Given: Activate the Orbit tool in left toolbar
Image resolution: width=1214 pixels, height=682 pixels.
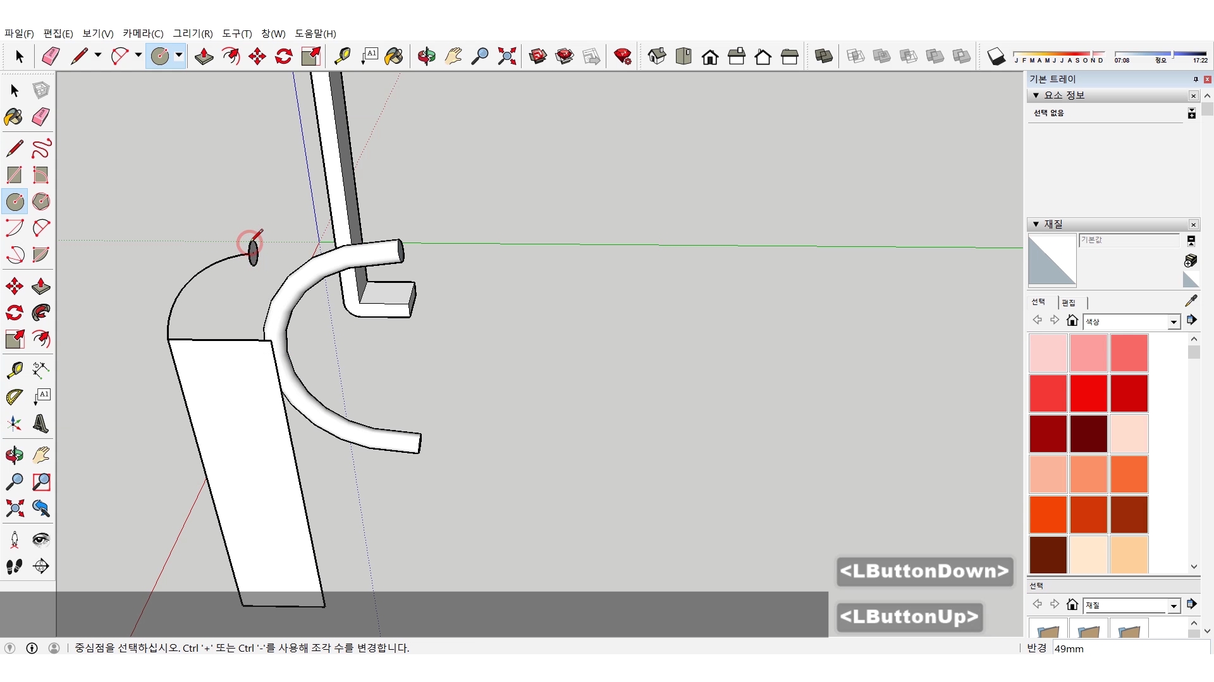Looking at the screenshot, I should point(15,455).
